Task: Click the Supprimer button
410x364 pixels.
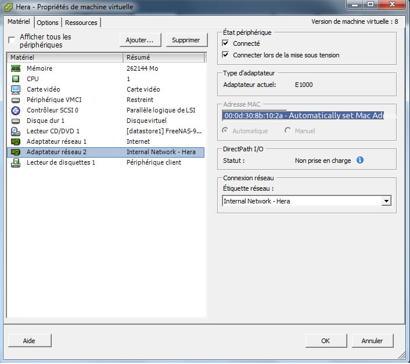Action: point(186,40)
